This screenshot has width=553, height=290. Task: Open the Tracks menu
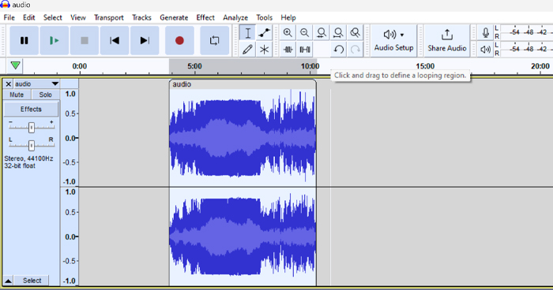pos(141,17)
